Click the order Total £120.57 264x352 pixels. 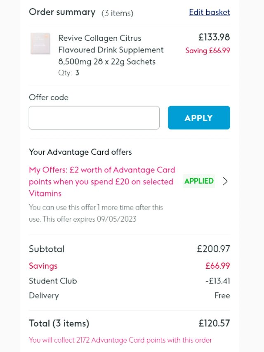point(213,323)
